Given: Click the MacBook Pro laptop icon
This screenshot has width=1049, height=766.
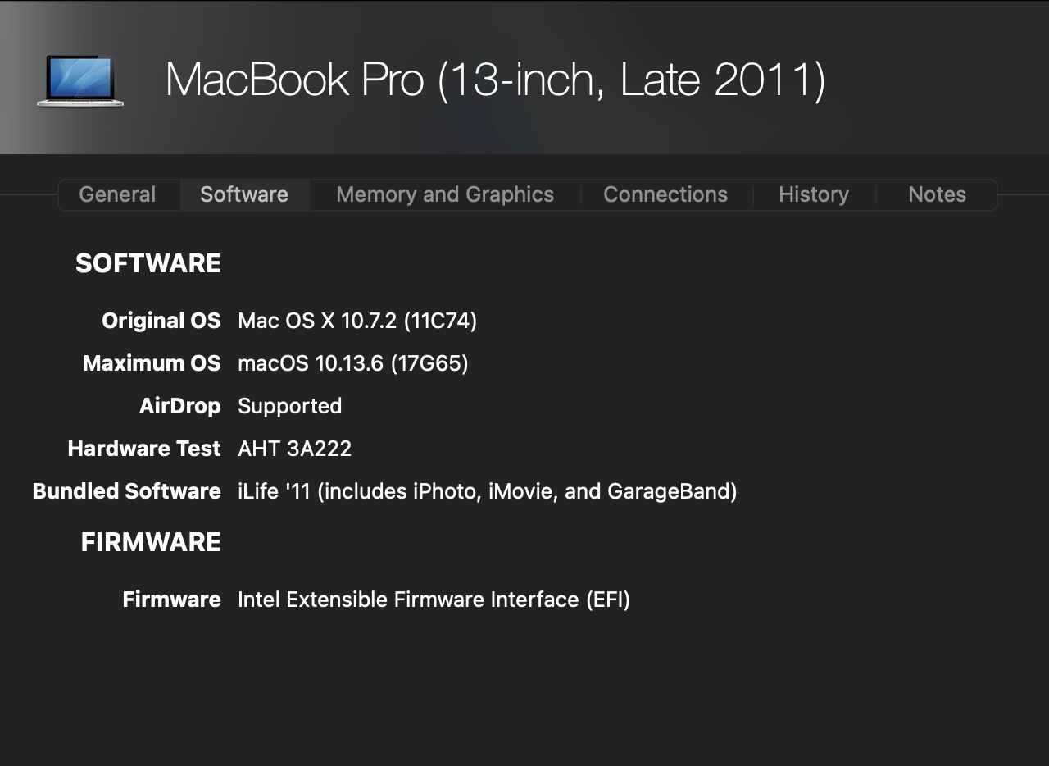Looking at the screenshot, I should pos(79,80).
